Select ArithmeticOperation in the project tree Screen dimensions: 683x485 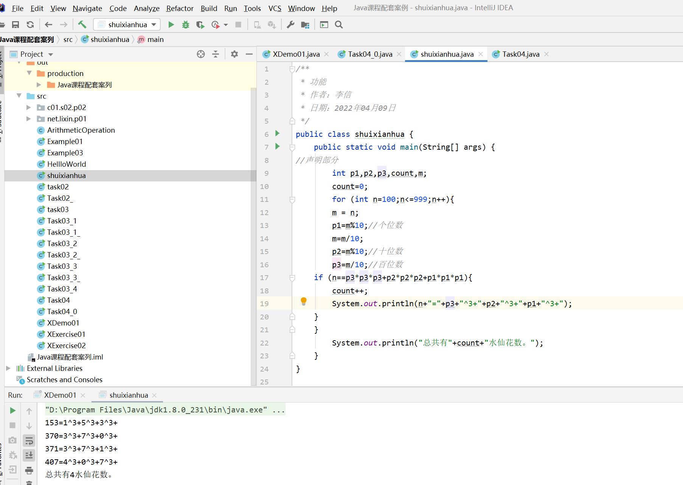click(81, 130)
